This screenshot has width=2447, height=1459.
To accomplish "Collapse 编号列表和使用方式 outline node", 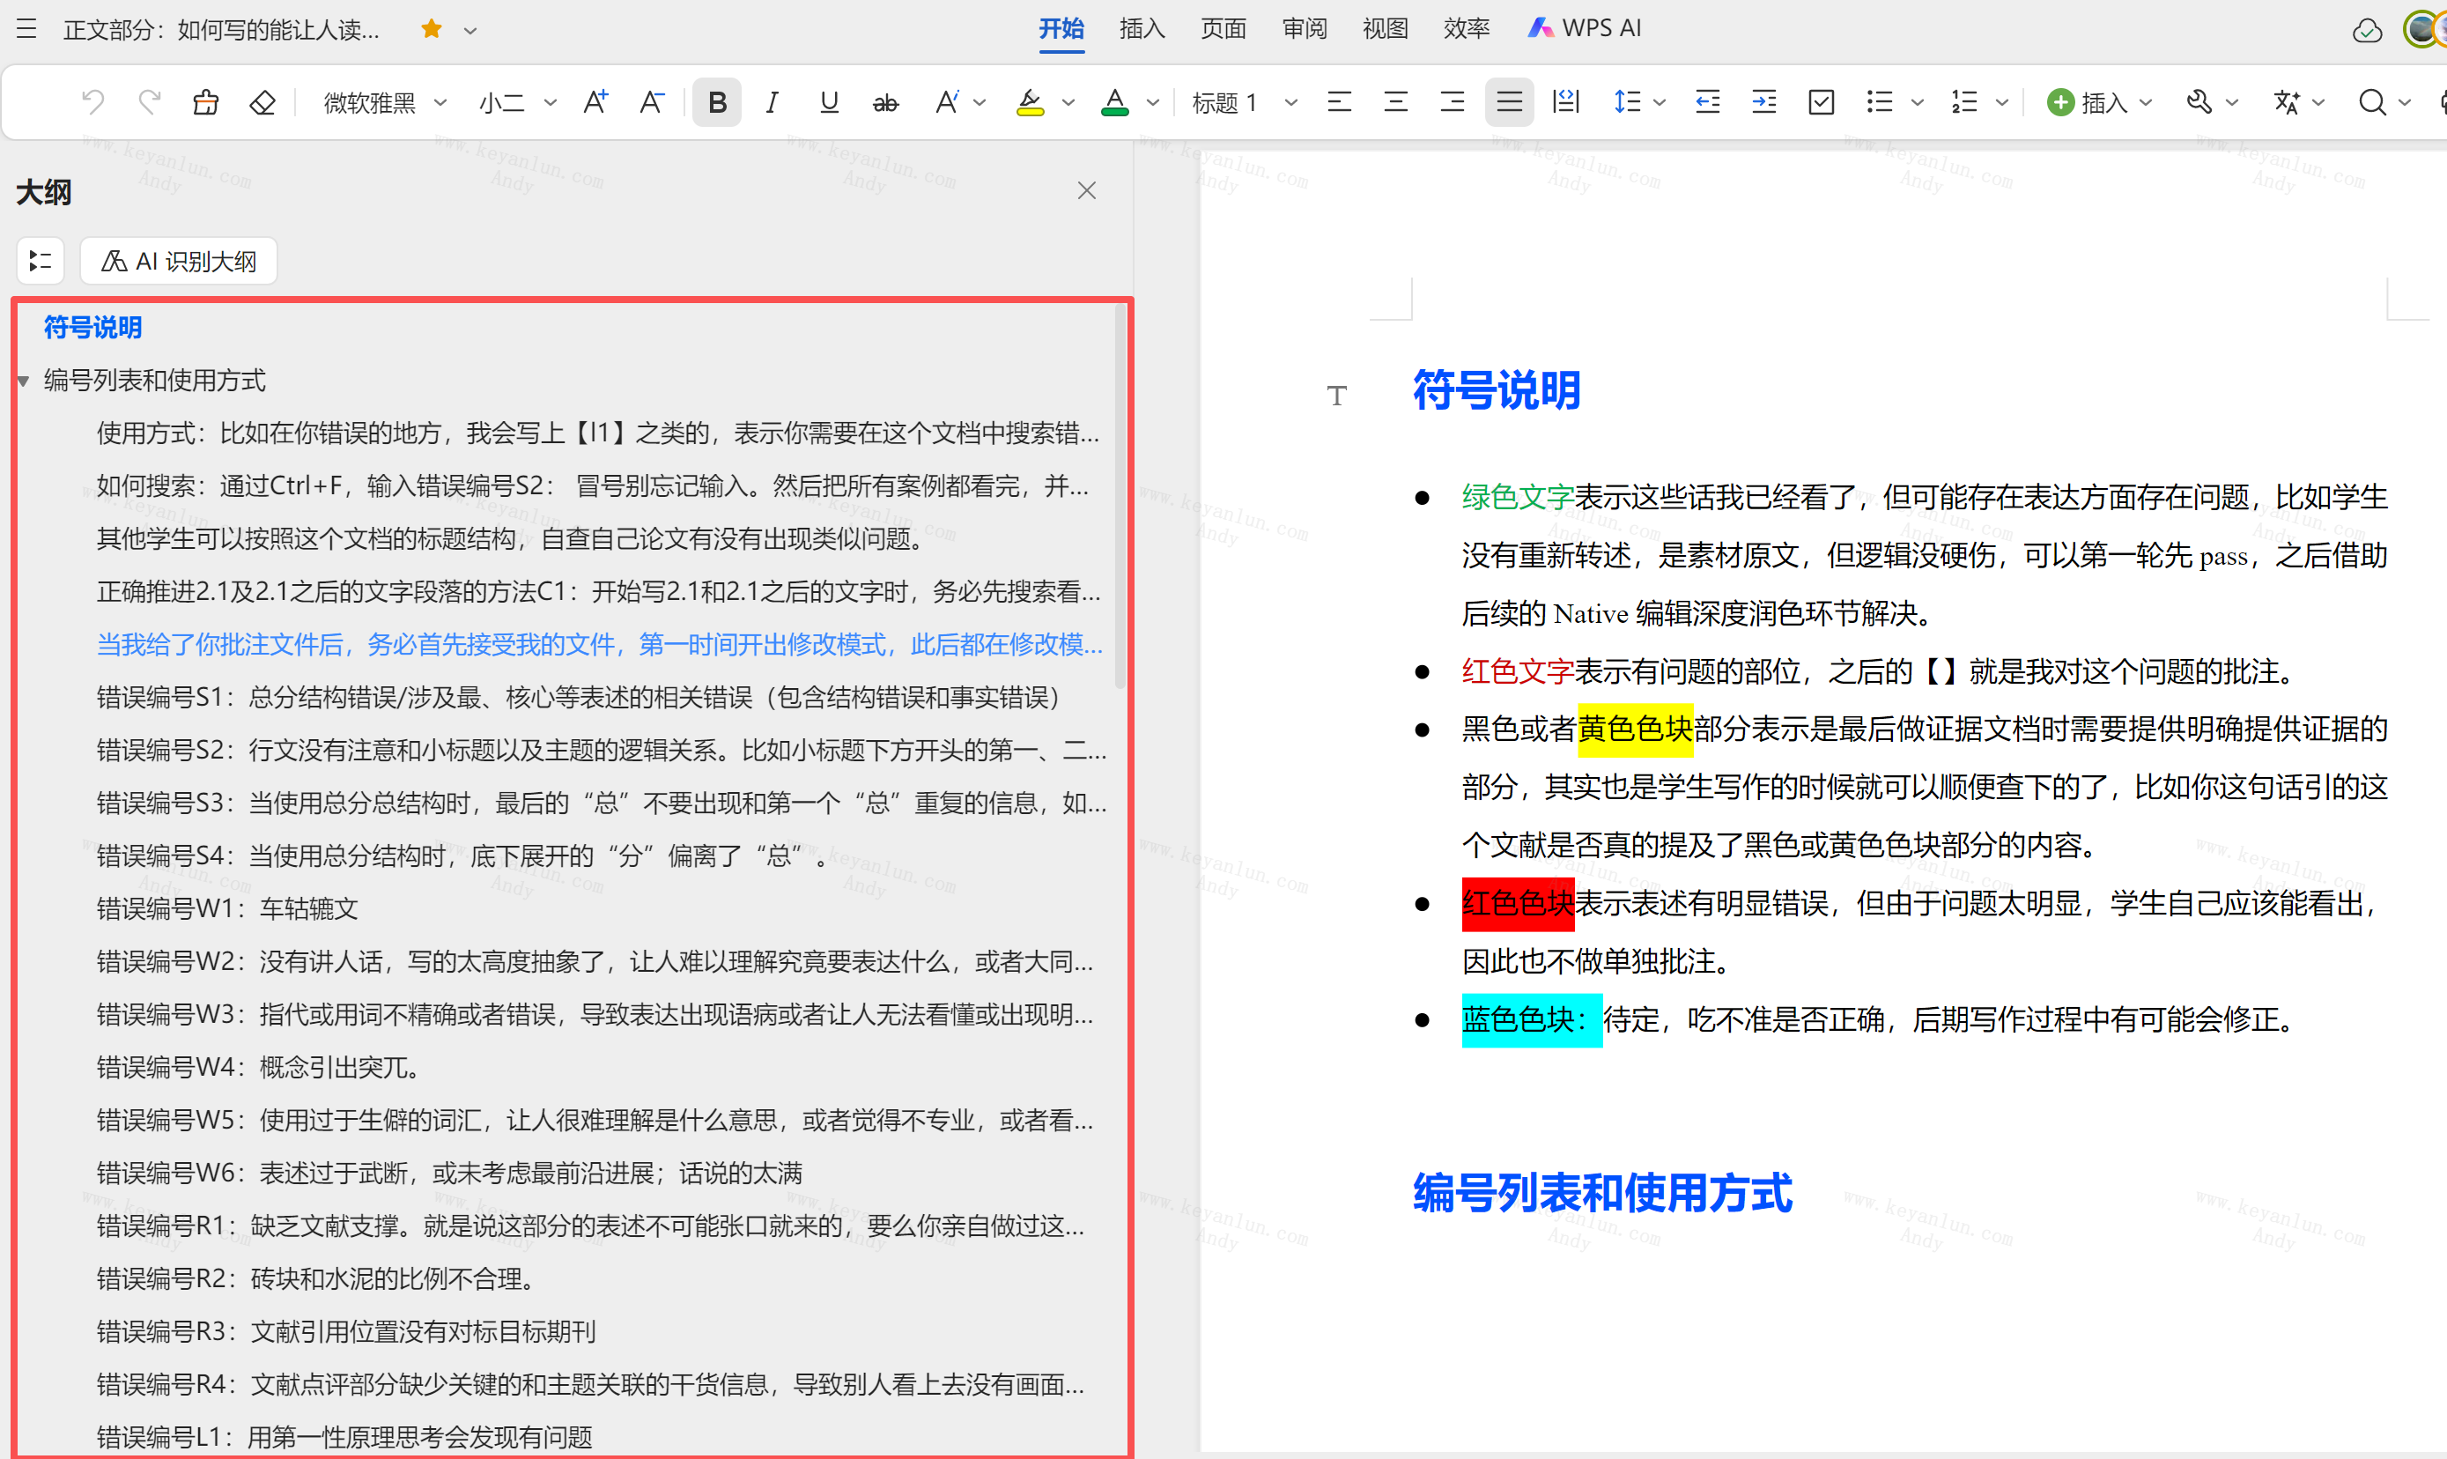I will [24, 381].
